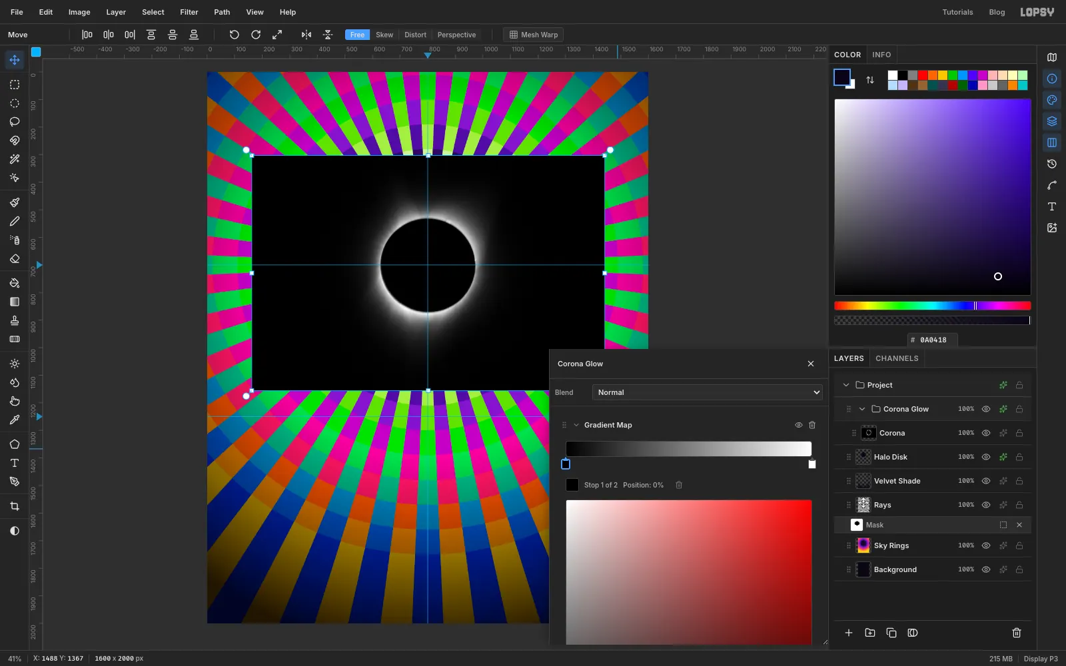Open the Layer menu
Viewport: 1066px width, 666px height.
click(116, 12)
